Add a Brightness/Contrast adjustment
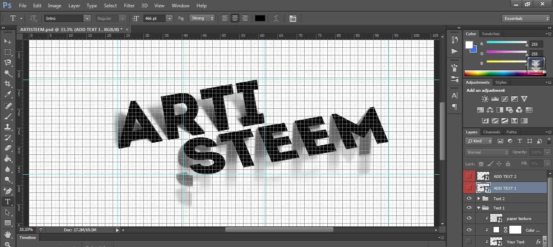The width and height of the screenshot is (553, 247). 485,99
